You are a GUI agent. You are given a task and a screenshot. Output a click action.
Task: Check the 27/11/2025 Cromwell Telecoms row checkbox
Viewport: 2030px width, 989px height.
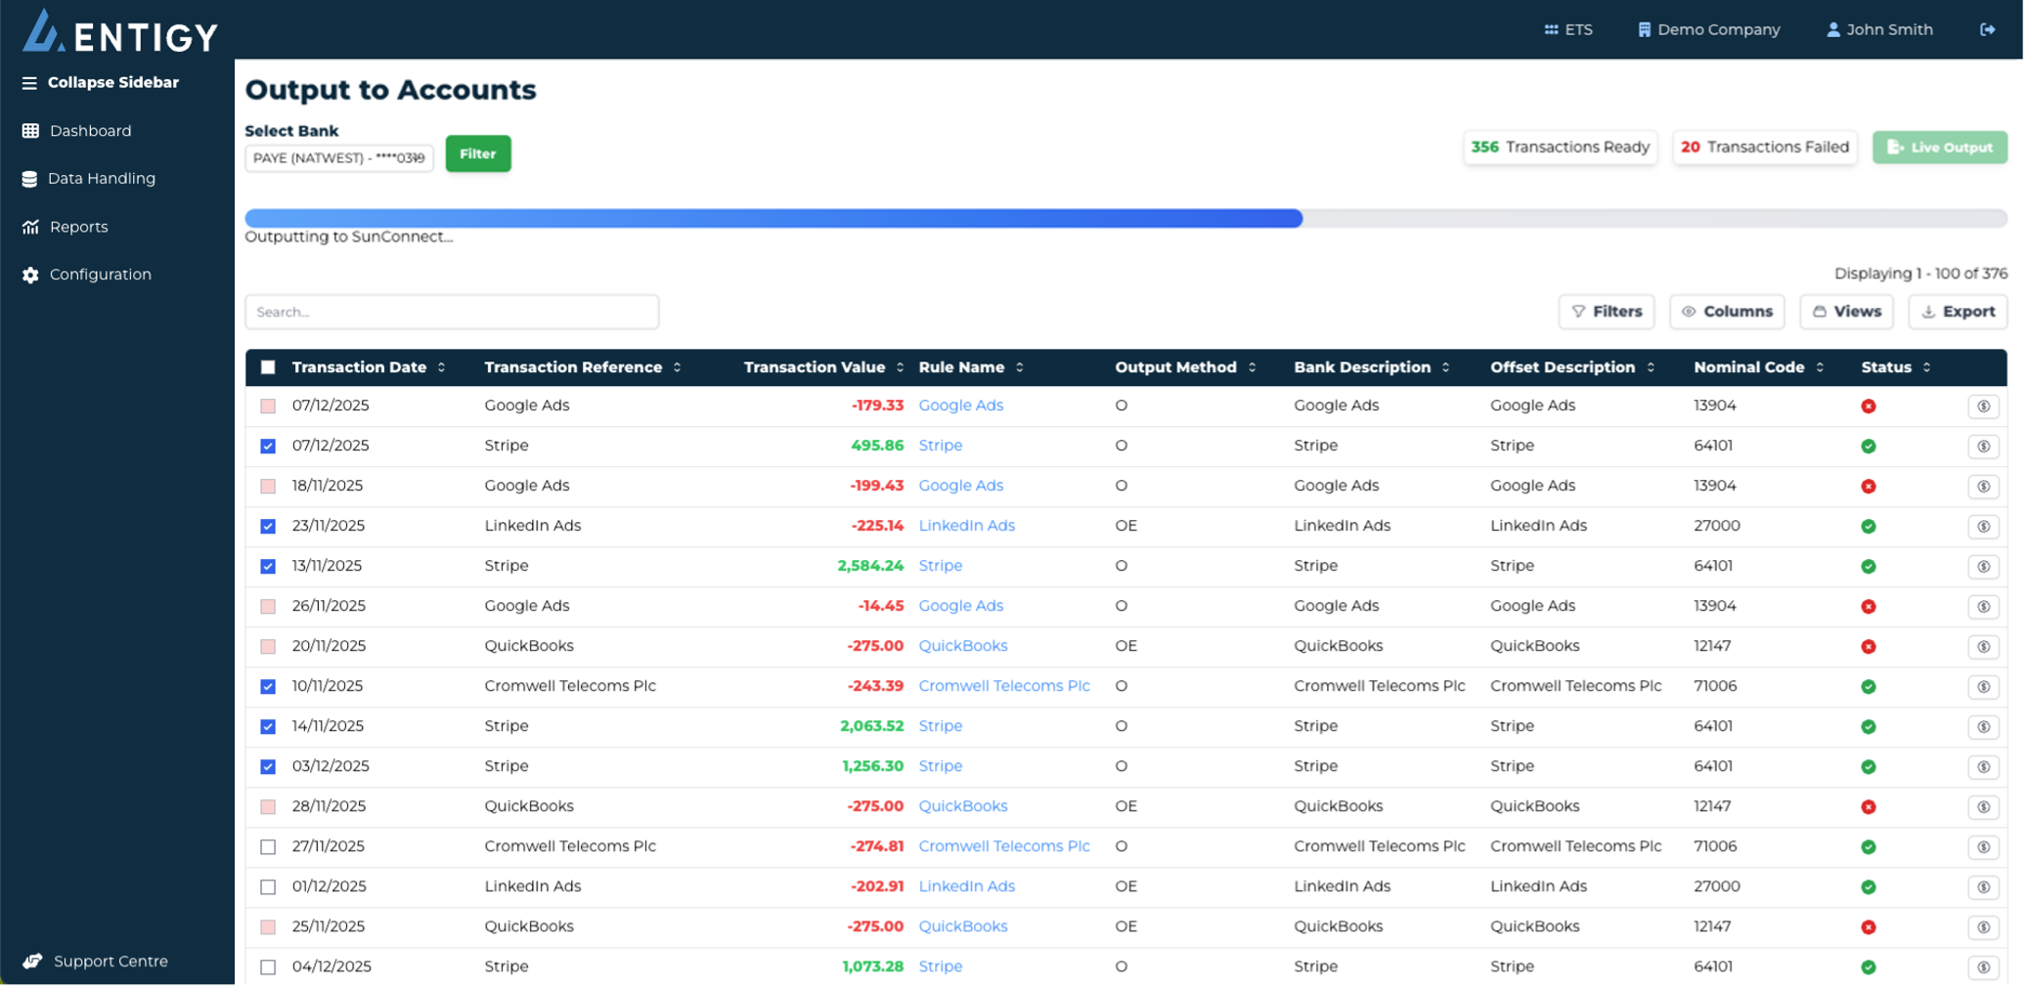(x=268, y=847)
